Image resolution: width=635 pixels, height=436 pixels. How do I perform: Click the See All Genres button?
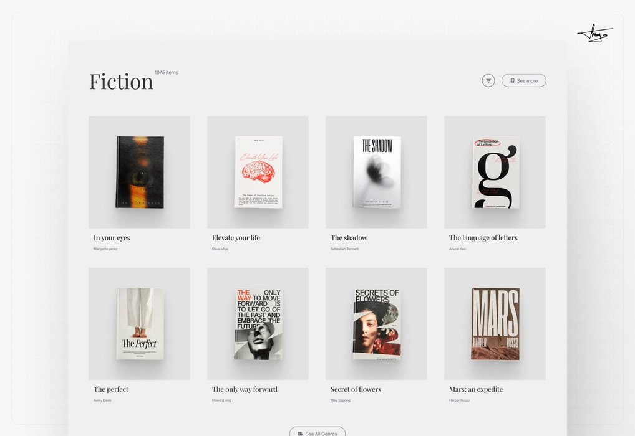click(317, 432)
